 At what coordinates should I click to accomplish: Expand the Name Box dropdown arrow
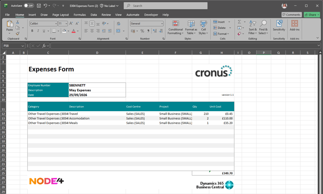pos(22,46)
